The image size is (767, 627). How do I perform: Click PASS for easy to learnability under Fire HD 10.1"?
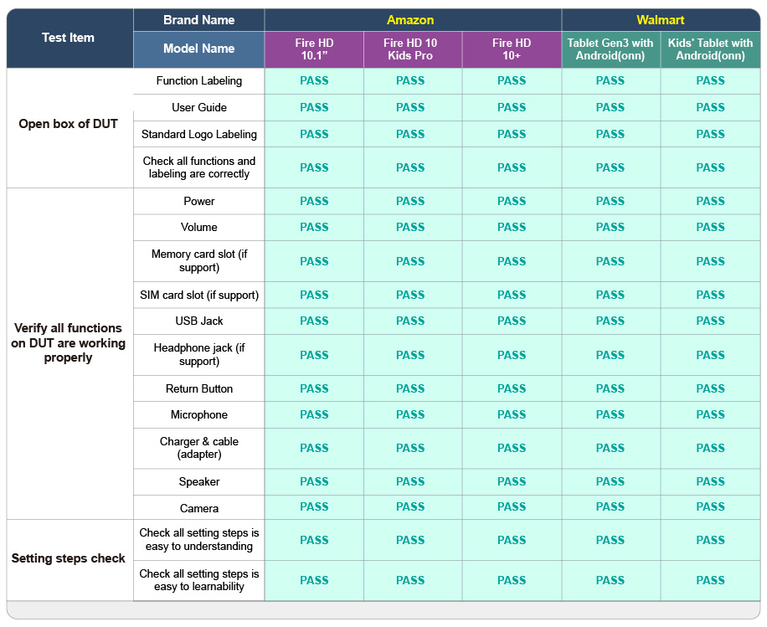click(314, 580)
